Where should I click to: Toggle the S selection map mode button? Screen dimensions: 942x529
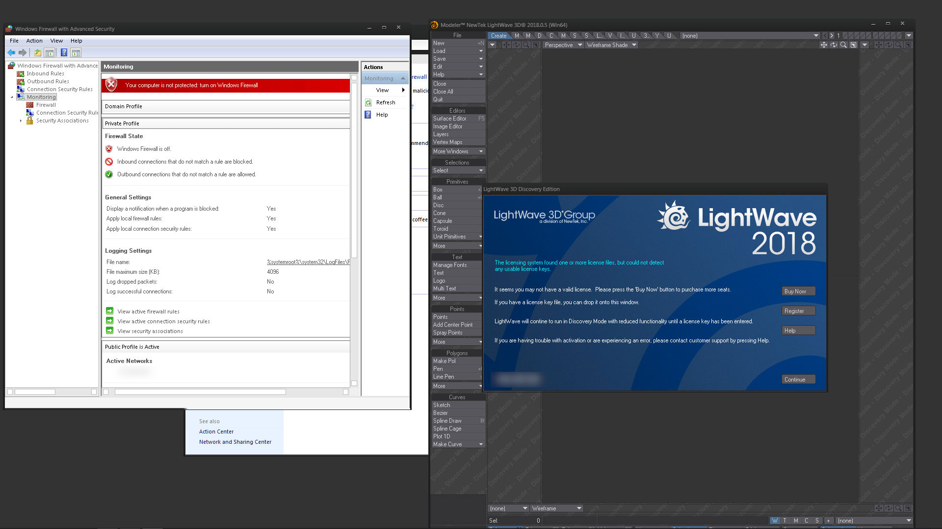click(x=817, y=521)
